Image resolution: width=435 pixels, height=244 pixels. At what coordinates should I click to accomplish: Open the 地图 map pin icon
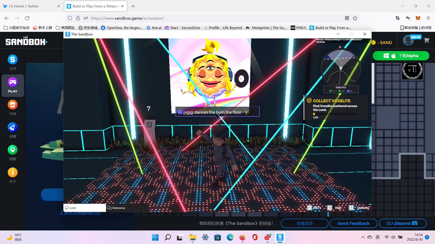click(x=13, y=150)
